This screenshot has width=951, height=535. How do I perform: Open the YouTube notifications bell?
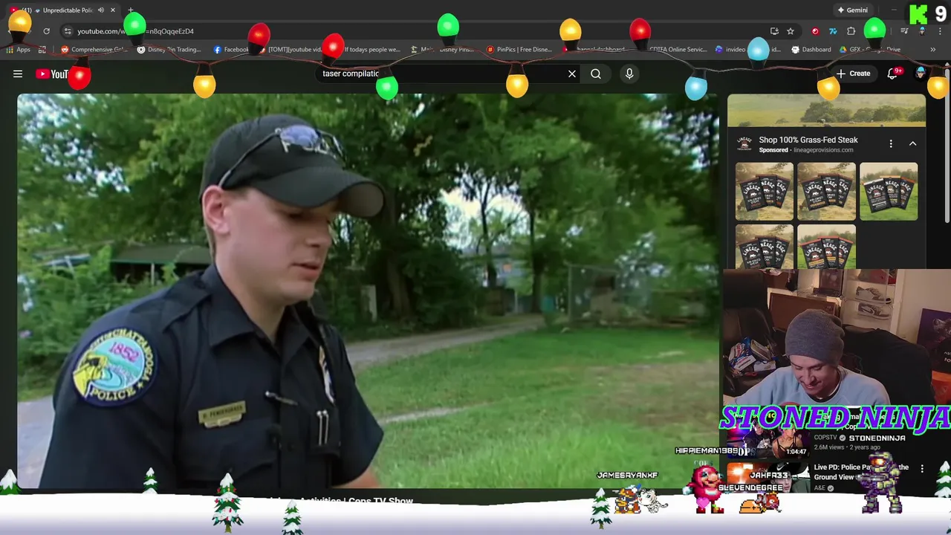(x=893, y=74)
